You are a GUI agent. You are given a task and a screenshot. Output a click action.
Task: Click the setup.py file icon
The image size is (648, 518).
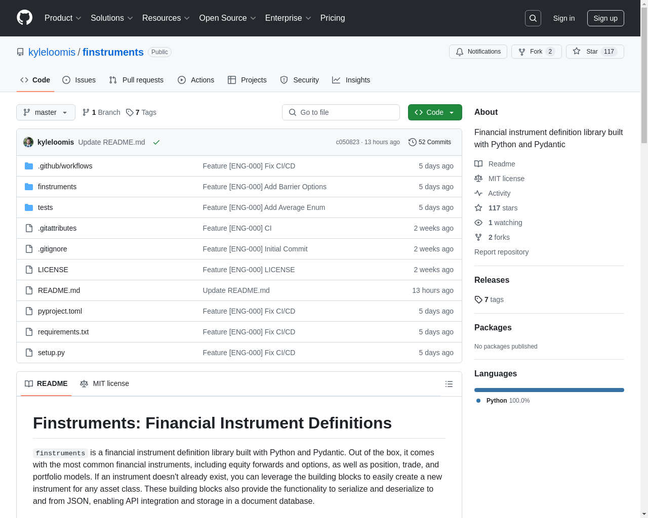click(x=29, y=353)
